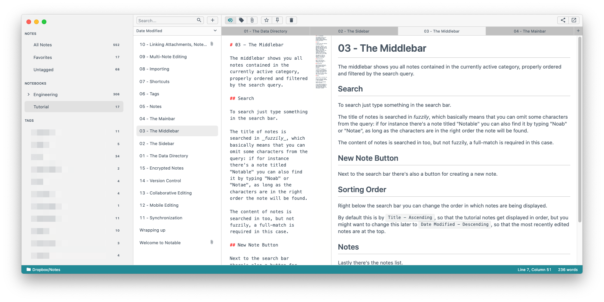Open the Date Modified sorting dropdown
Screen dimensions: 604x302
point(177,31)
